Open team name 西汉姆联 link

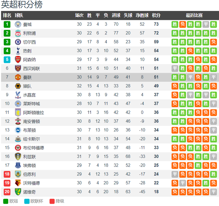click(x=31, y=69)
